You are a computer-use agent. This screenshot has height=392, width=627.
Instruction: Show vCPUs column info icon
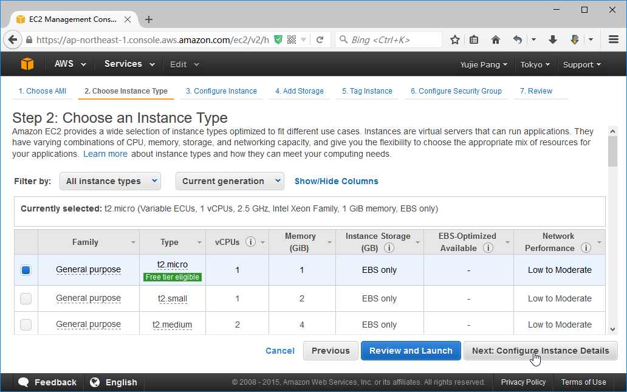[x=250, y=242]
